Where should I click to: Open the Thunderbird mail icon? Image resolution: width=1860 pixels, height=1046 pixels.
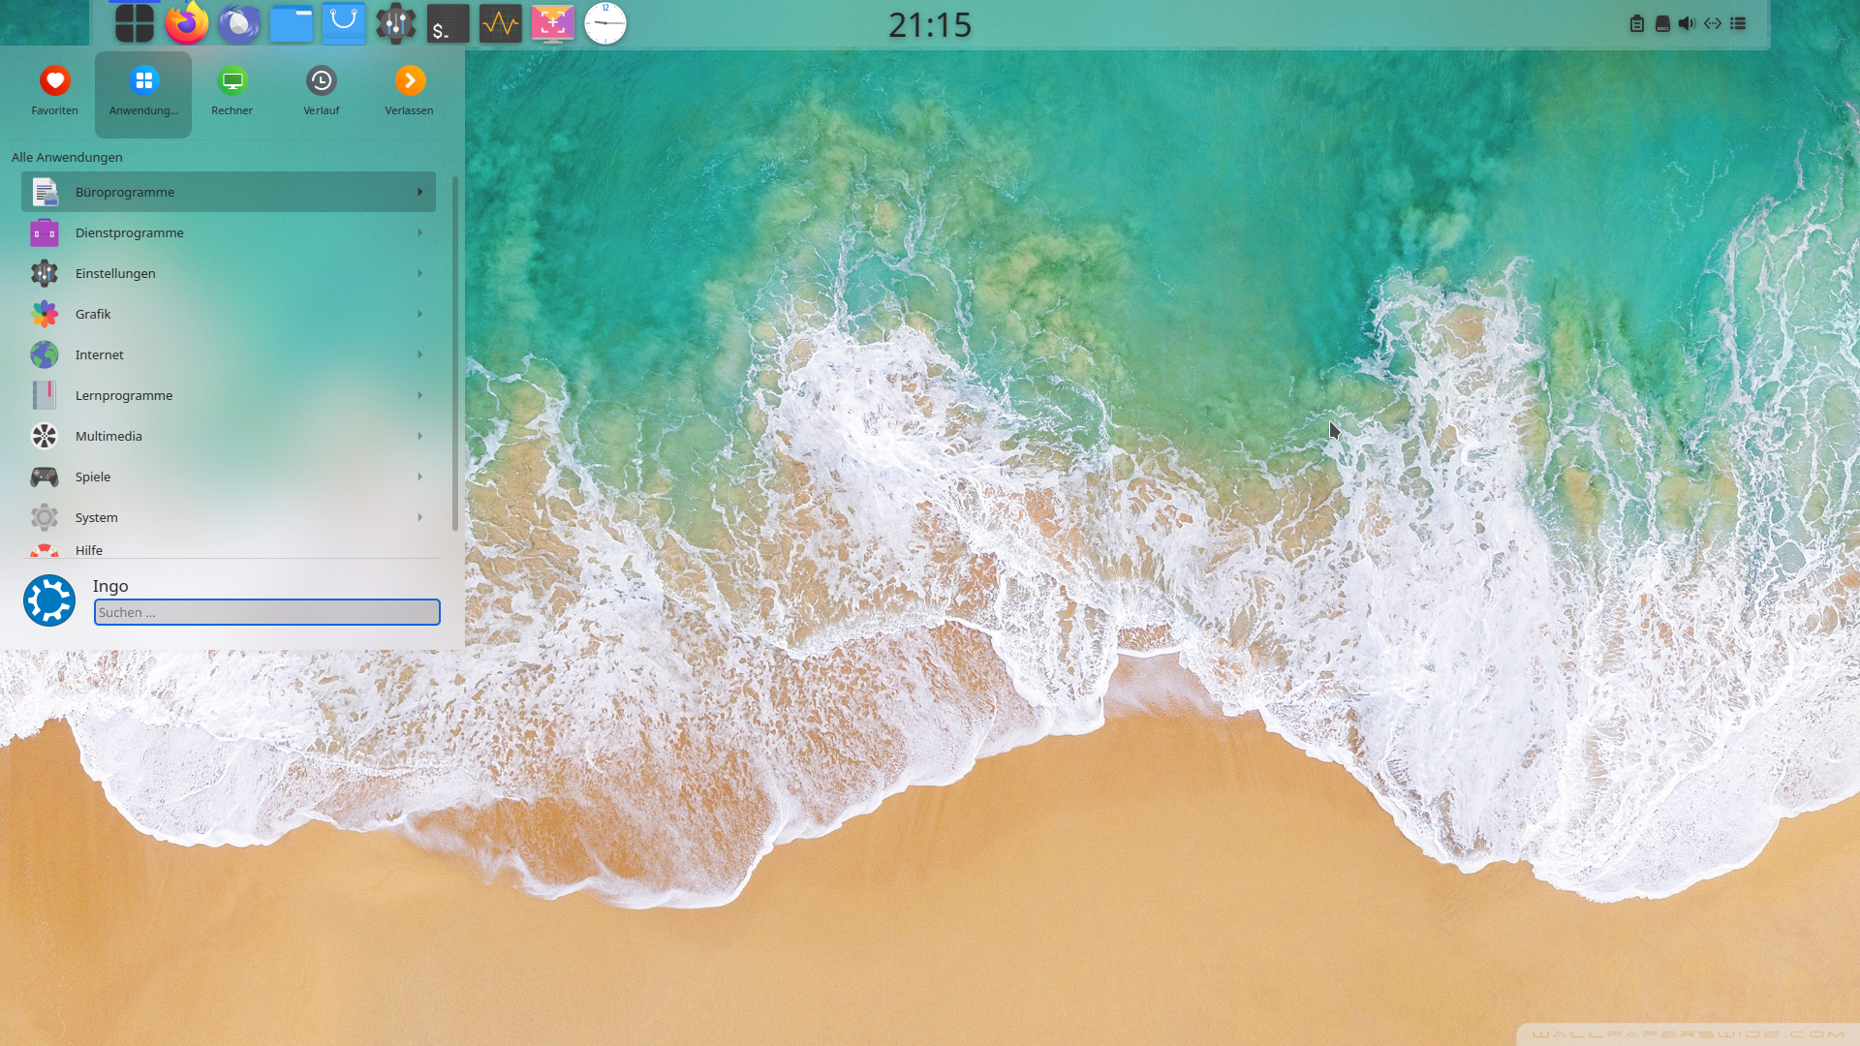[238, 23]
